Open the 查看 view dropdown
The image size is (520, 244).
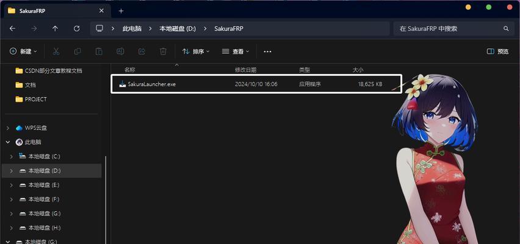(236, 51)
